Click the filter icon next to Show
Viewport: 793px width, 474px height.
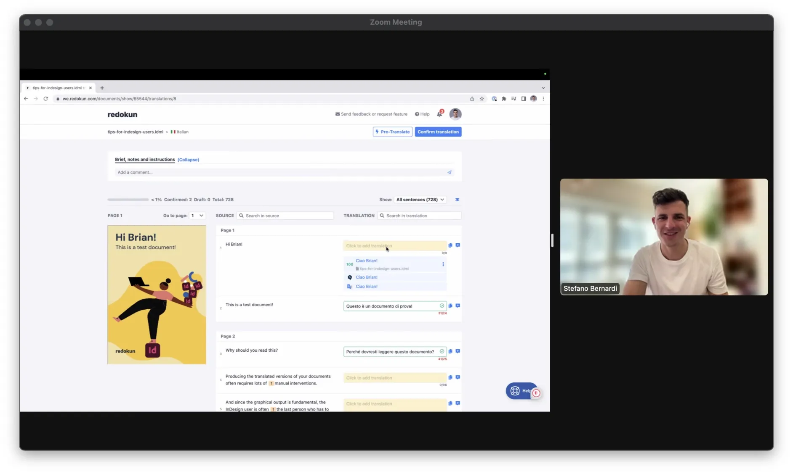[457, 200]
